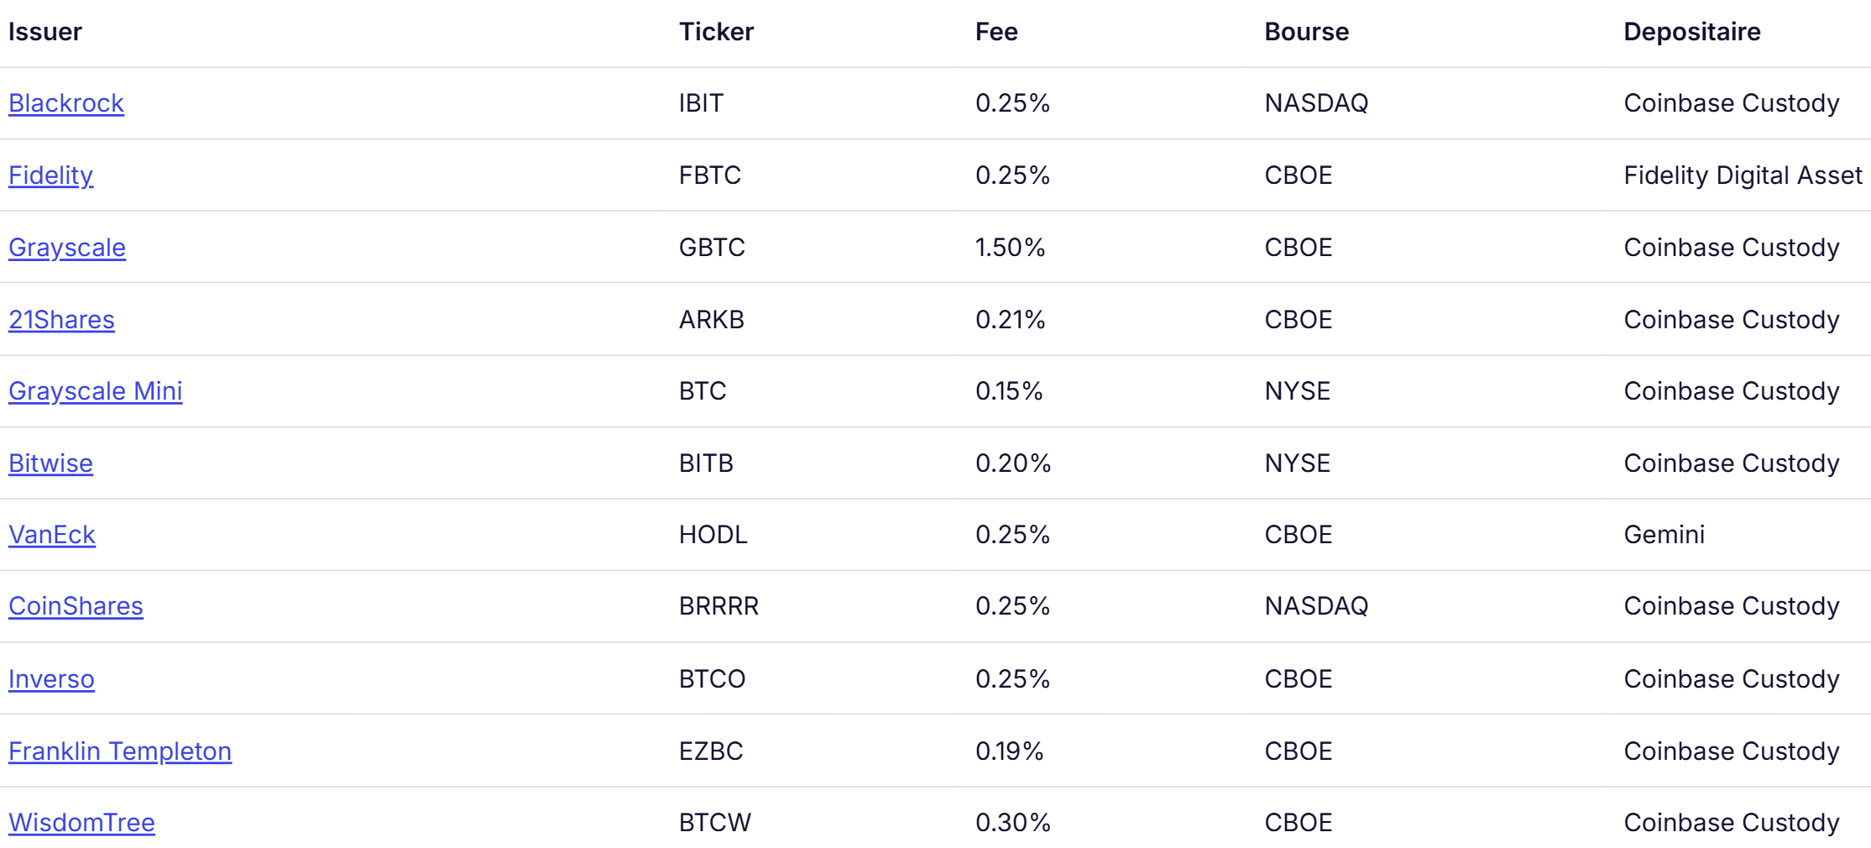Follow the WisdomTree link
Viewport: 1871px width, 848px height.
[x=81, y=823]
